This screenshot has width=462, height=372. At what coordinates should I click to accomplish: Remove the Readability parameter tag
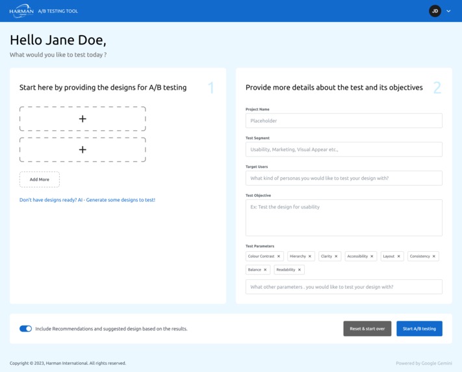tap(300, 269)
